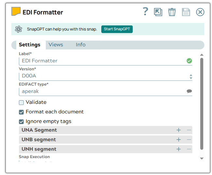Close the EDI Formatter dialog
212x175 pixels.
200,12
